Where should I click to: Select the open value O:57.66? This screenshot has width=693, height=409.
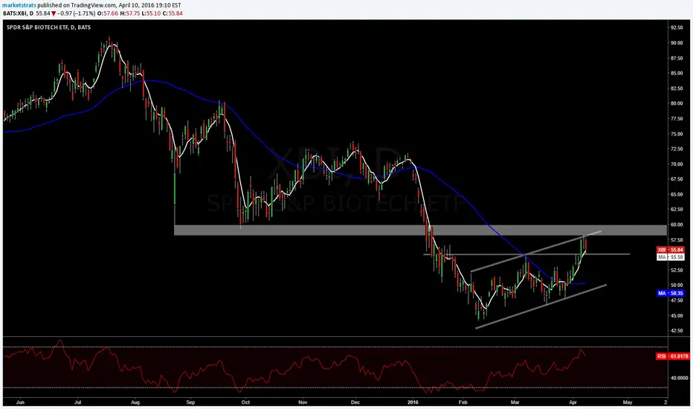107,13
